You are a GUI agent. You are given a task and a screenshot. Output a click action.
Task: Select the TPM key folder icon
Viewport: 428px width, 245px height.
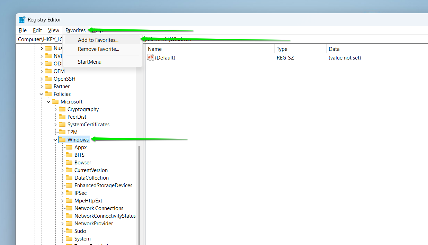coord(62,132)
